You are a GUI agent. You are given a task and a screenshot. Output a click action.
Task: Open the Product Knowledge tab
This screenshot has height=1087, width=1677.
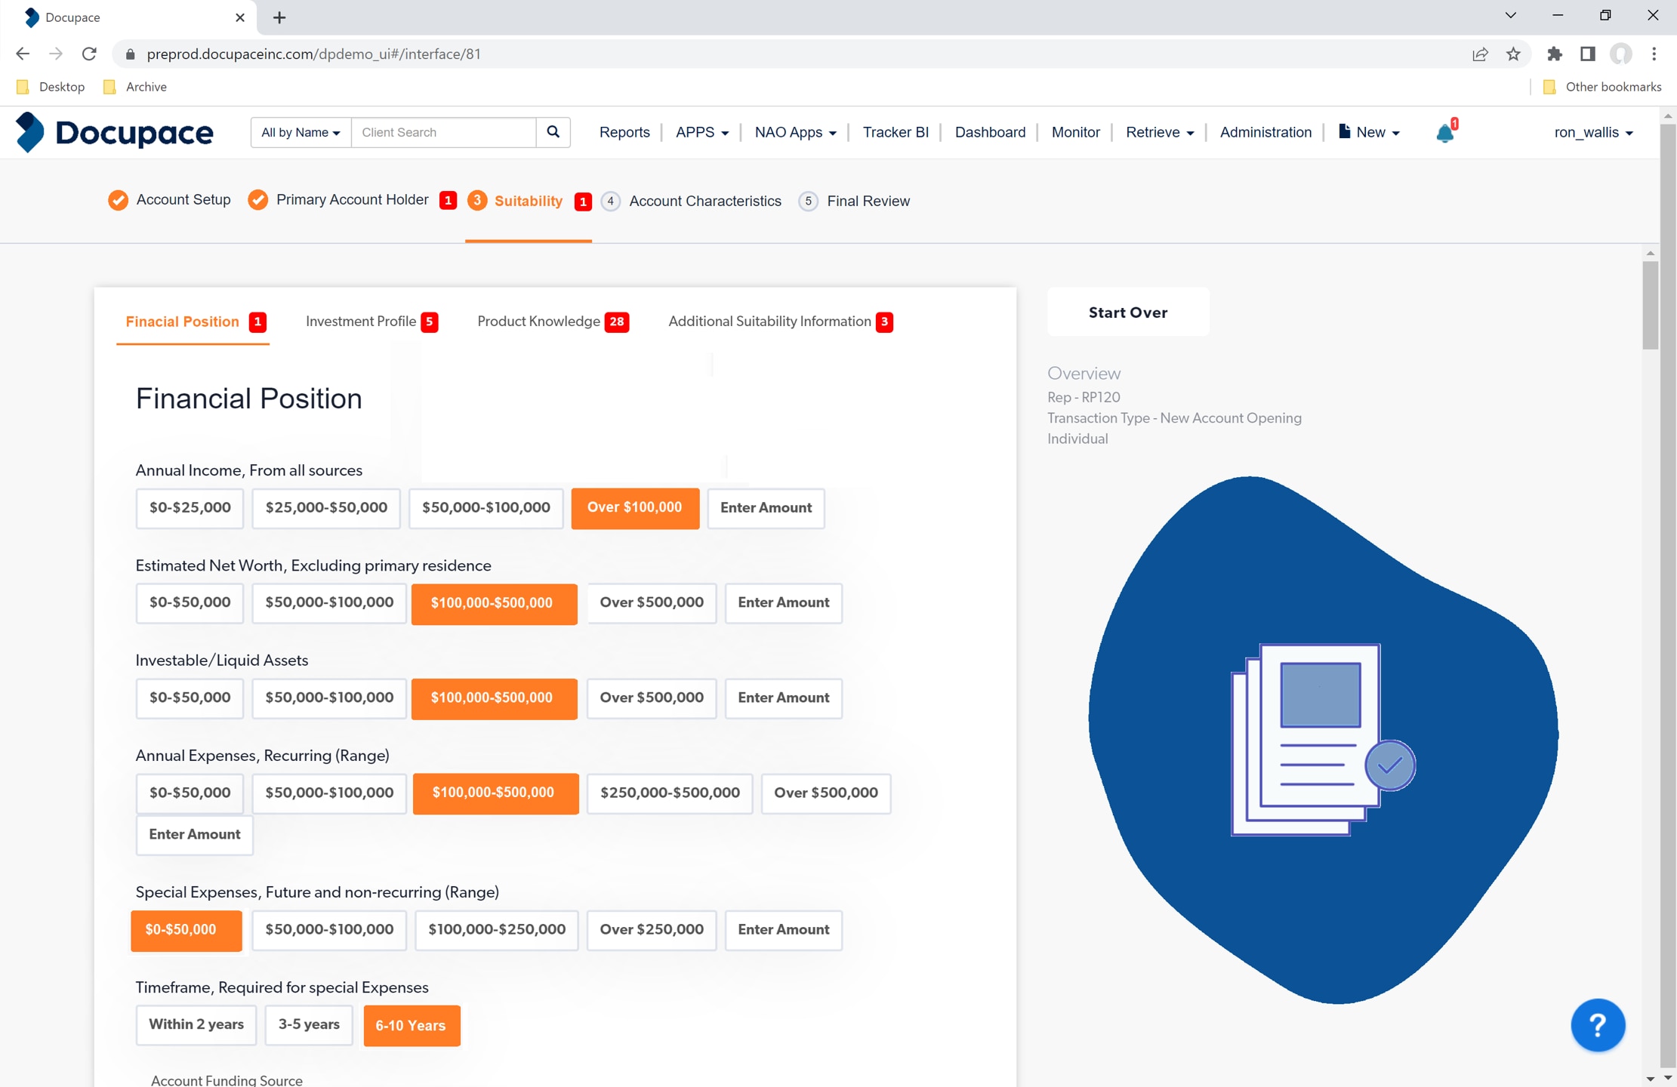coord(538,322)
